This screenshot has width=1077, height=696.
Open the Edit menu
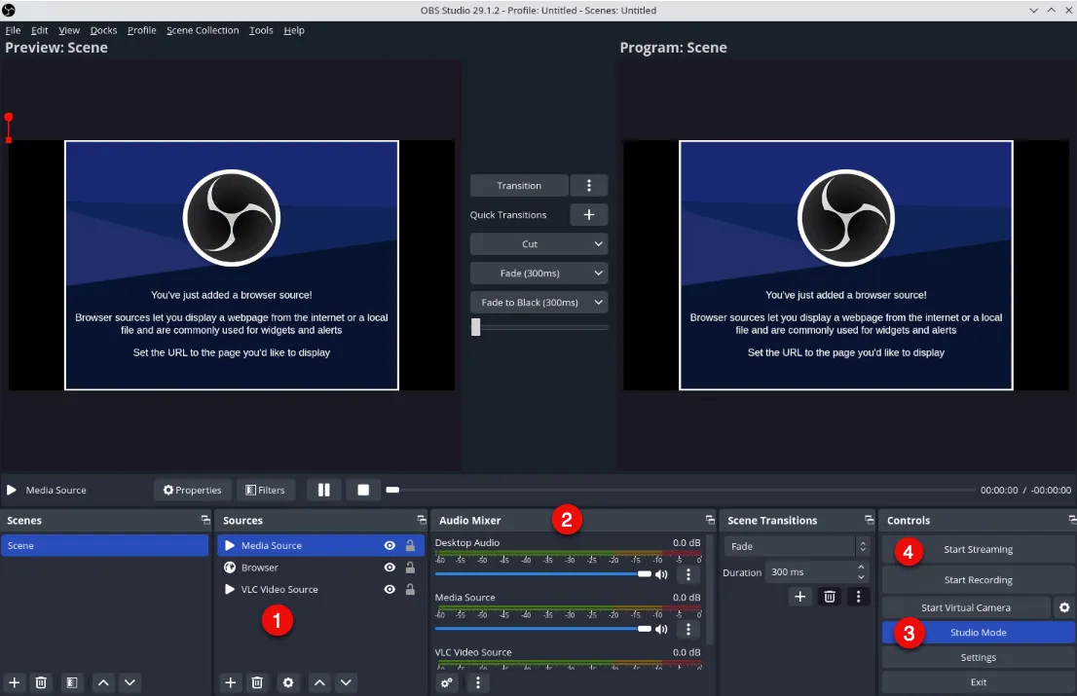point(39,30)
